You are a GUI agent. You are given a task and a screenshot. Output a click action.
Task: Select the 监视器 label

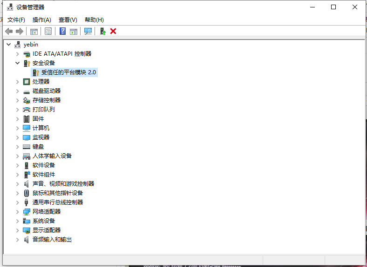[41, 137]
